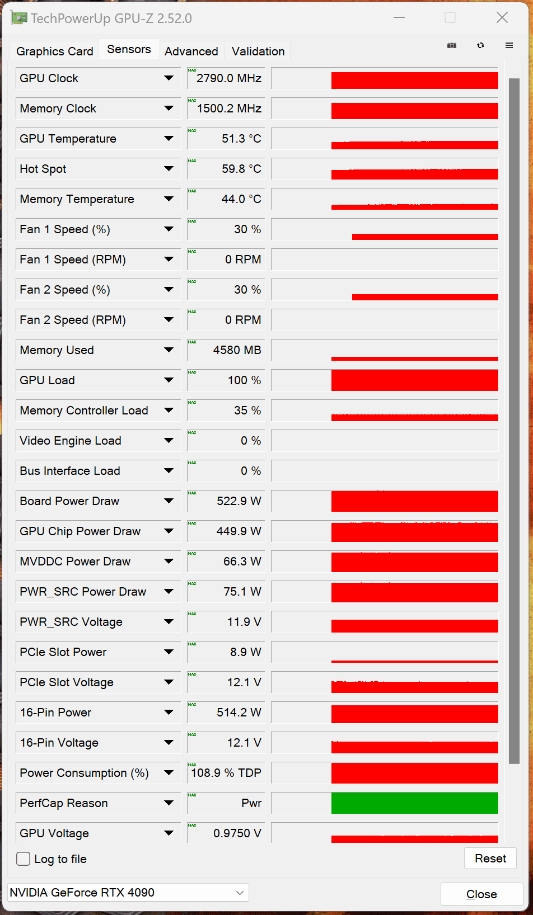Image resolution: width=533 pixels, height=915 pixels.
Task: Click the Memory Controller Load 35 % value
Action: click(226, 411)
